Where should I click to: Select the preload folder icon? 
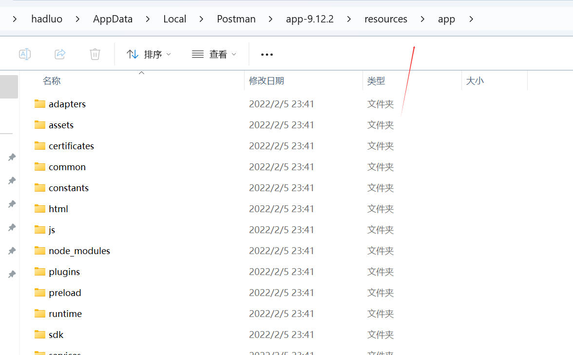[x=40, y=293]
